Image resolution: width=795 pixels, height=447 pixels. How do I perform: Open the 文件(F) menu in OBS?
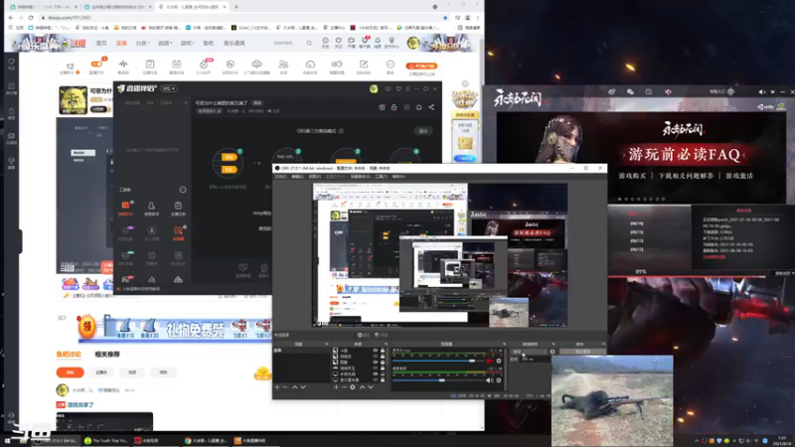(x=280, y=177)
